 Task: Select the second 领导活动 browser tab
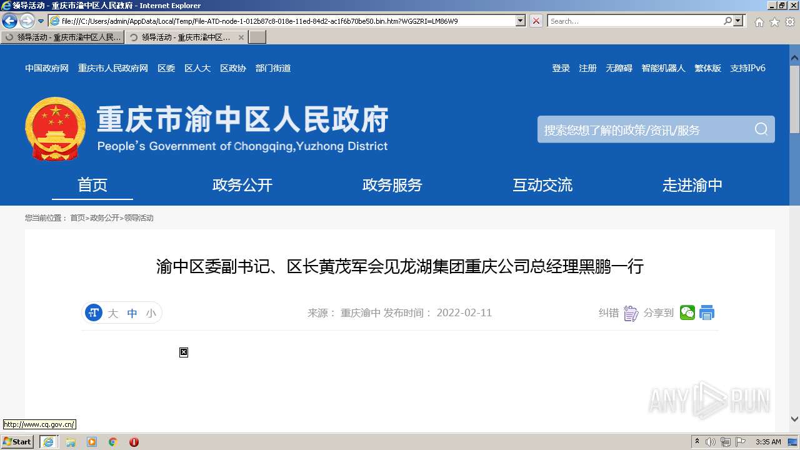[181, 37]
